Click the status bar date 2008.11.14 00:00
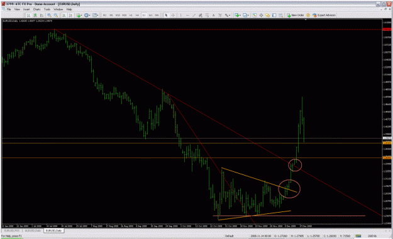Viewport: 393px width, 239px height. [x=260, y=236]
